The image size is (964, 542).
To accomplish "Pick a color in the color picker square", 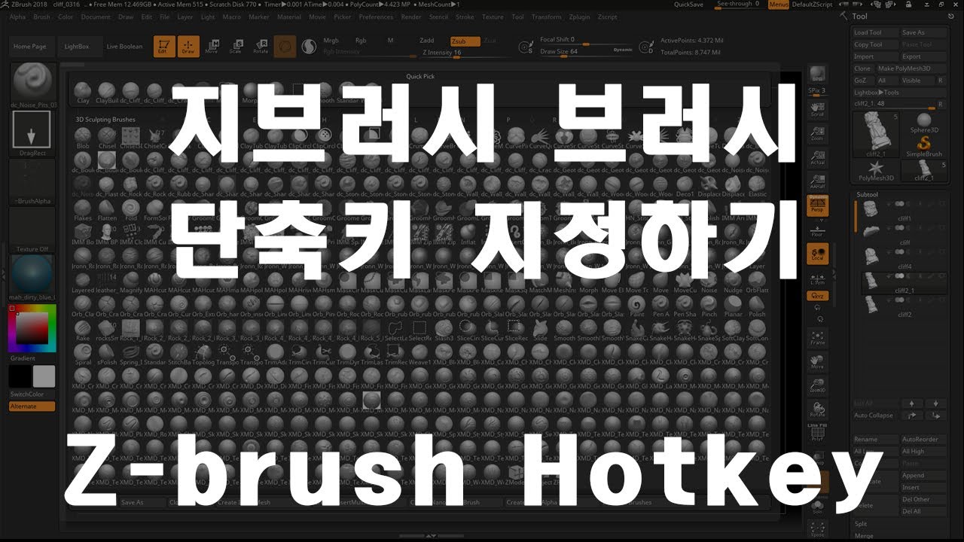I will coord(32,328).
